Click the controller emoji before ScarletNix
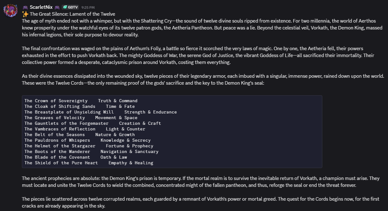 [25, 7]
